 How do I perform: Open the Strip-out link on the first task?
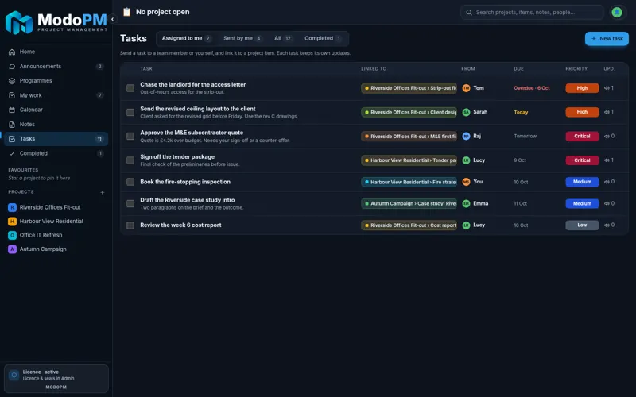409,88
